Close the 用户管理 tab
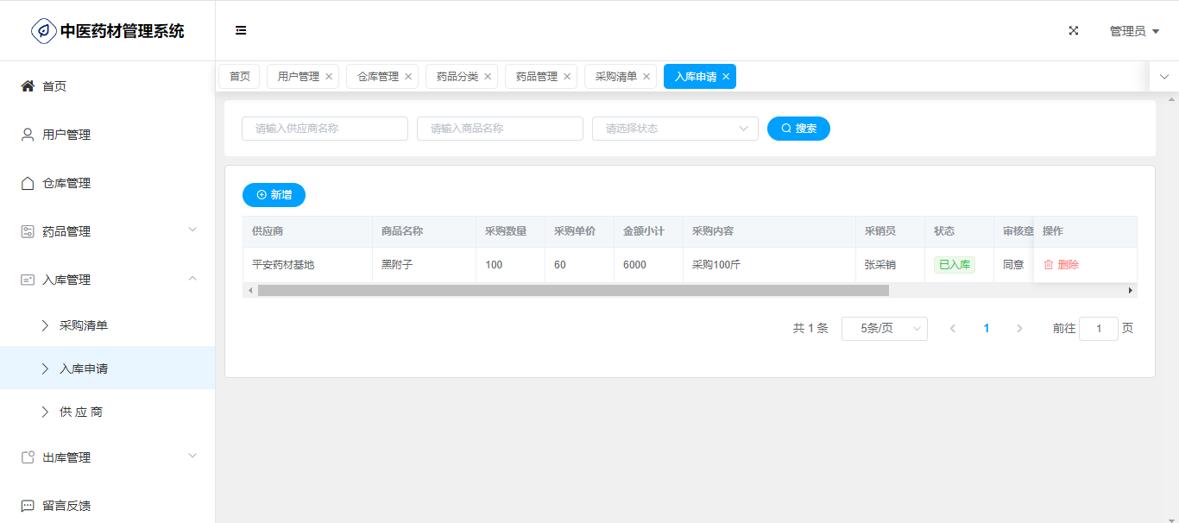The width and height of the screenshot is (1179, 523). (x=329, y=77)
